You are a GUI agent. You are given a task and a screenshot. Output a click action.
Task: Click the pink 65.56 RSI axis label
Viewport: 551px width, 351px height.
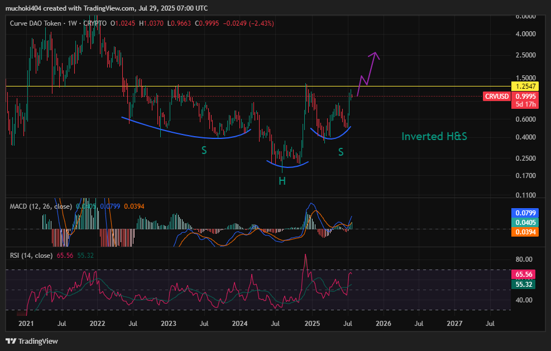tap(524, 275)
